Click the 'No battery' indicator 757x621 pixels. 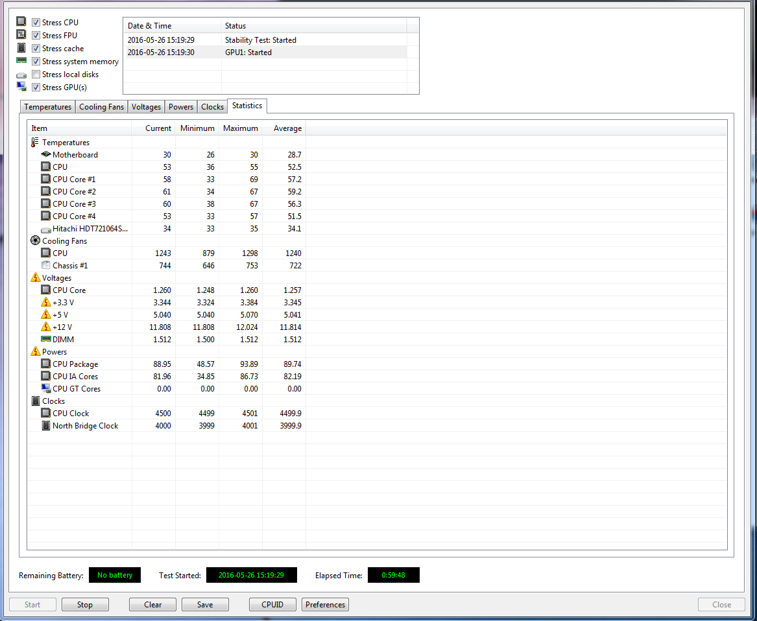pos(115,575)
